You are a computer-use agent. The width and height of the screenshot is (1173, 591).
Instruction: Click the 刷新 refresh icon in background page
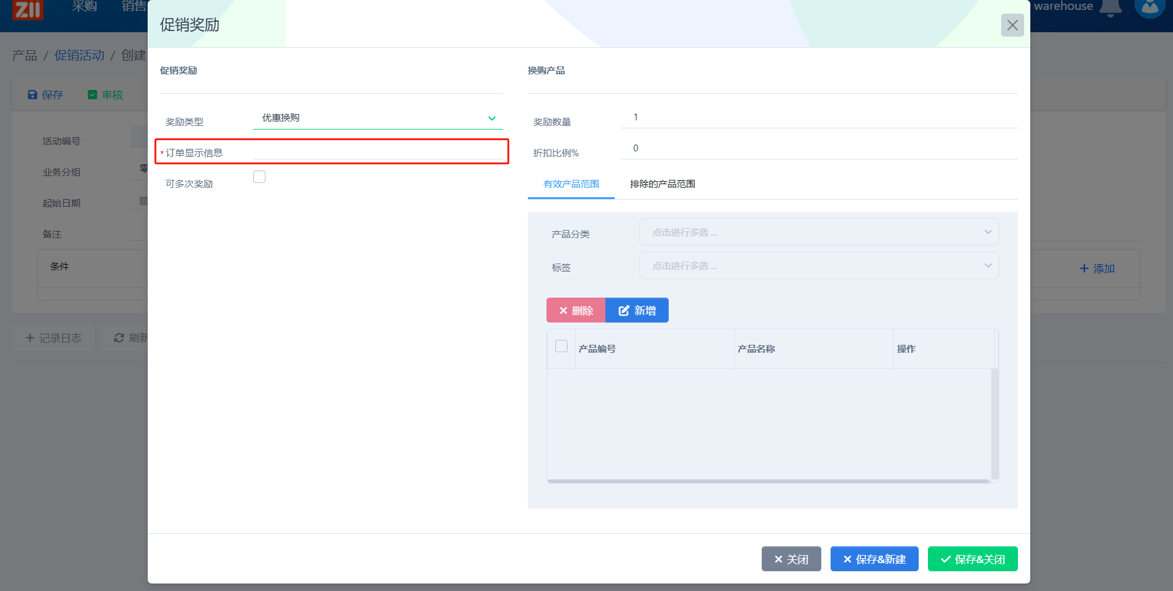pos(119,338)
